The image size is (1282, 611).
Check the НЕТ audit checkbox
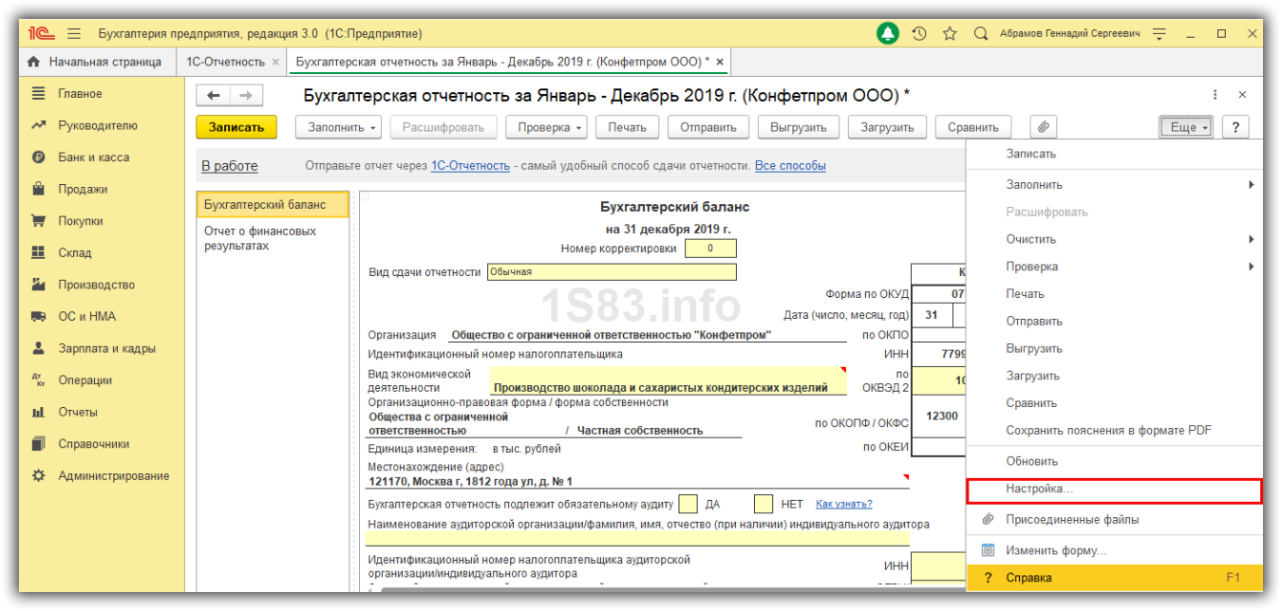(764, 504)
